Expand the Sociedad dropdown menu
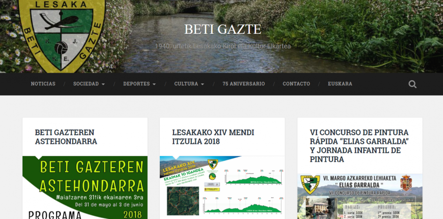443x219 pixels. click(x=89, y=83)
